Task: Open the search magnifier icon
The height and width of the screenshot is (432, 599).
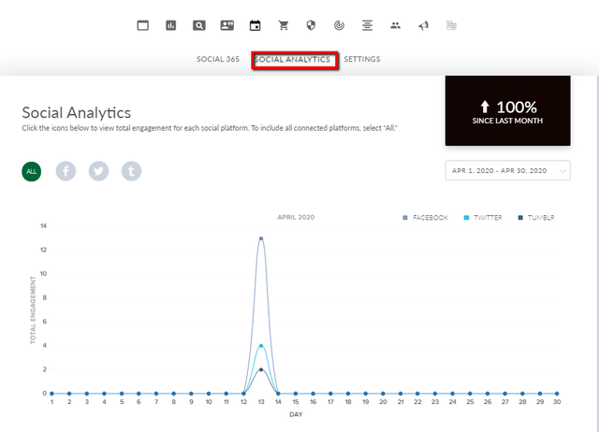Action: pos(199,25)
